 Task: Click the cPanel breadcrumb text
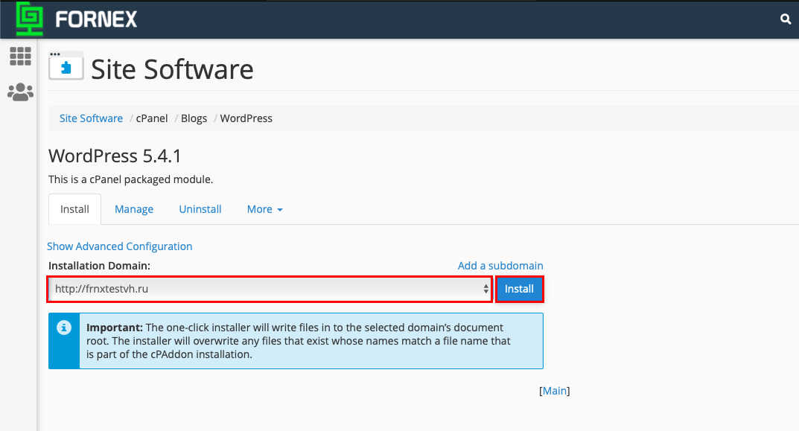point(152,118)
